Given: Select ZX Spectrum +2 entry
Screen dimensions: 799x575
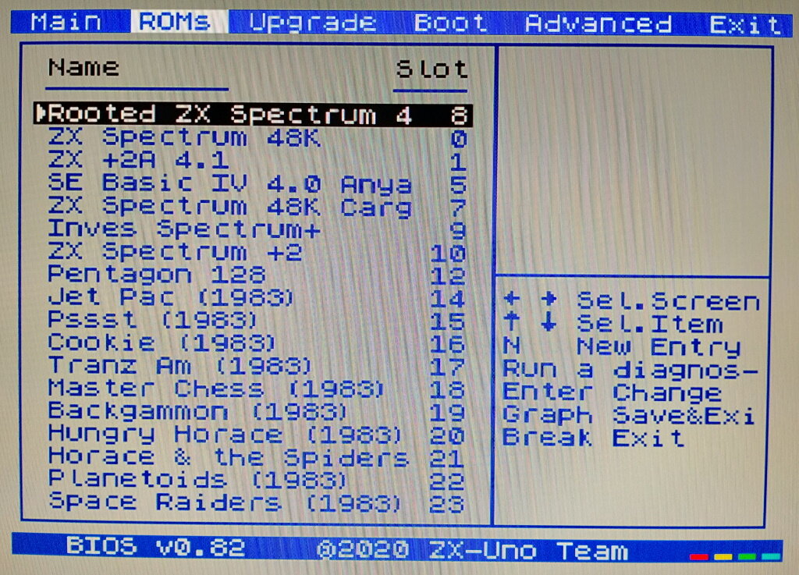Looking at the screenshot, I should click(257, 252).
